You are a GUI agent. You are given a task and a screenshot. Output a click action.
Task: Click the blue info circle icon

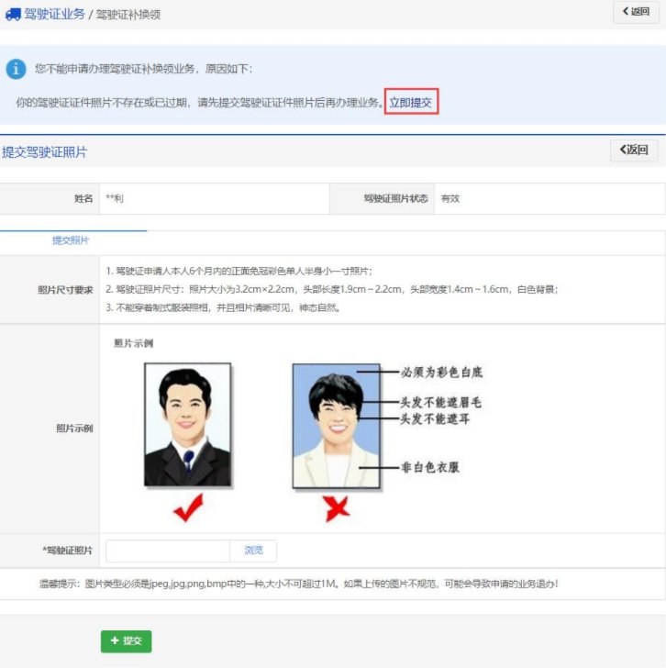tap(16, 69)
